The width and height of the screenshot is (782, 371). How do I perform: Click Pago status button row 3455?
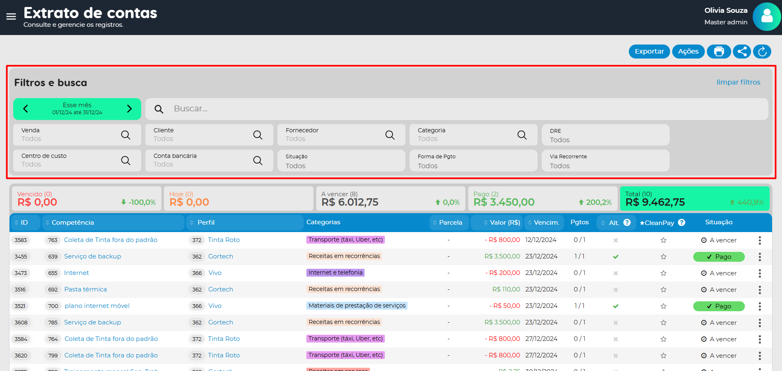coord(719,257)
